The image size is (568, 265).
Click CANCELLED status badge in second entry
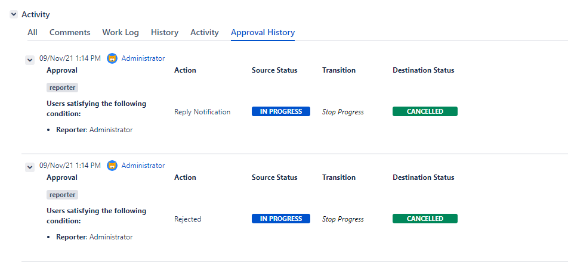tap(425, 219)
